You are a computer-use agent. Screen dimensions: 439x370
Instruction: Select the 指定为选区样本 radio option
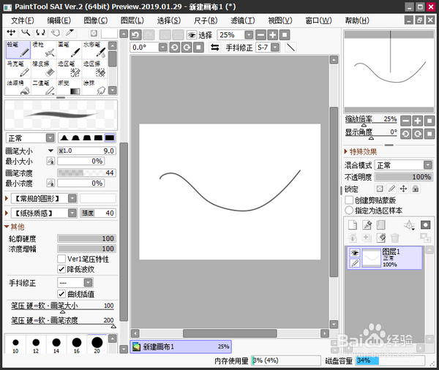coord(349,210)
